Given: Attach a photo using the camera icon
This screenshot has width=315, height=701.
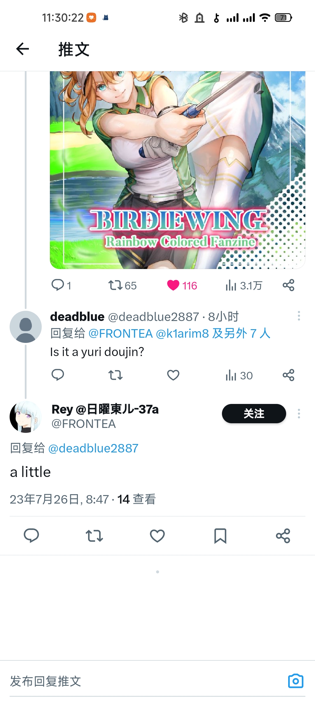Looking at the screenshot, I should tap(296, 681).
